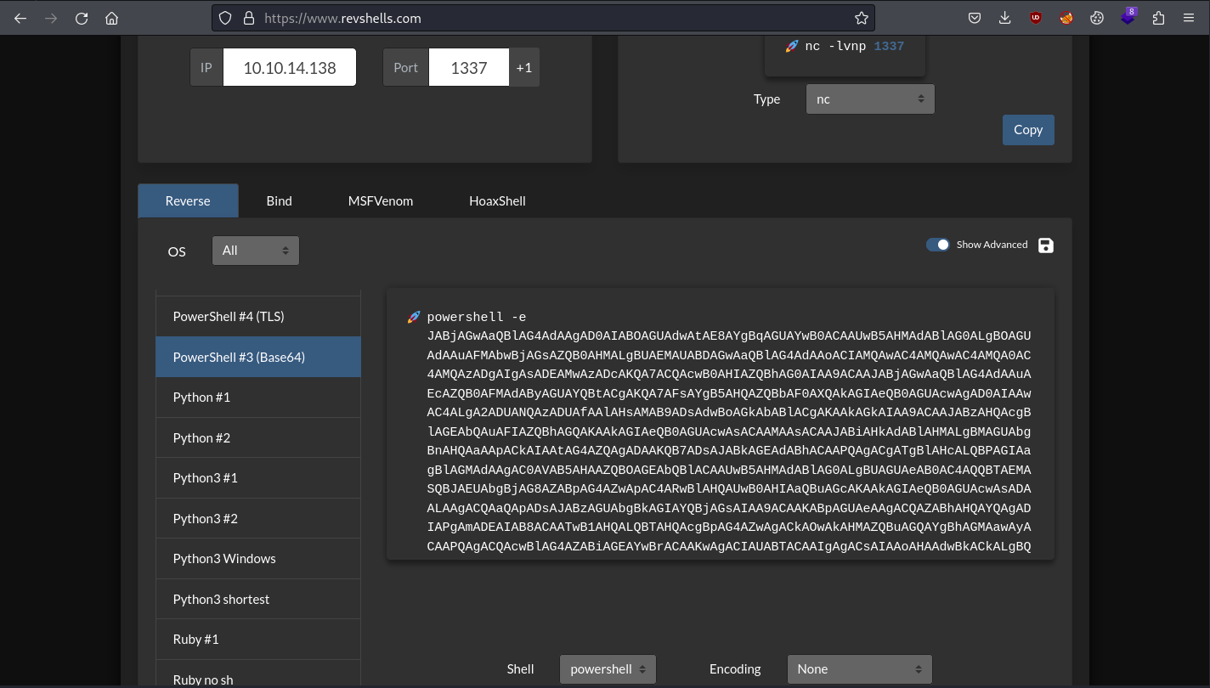Viewport: 1210px width, 688px height.
Task: Select Python #2 payload
Action: 258,437
